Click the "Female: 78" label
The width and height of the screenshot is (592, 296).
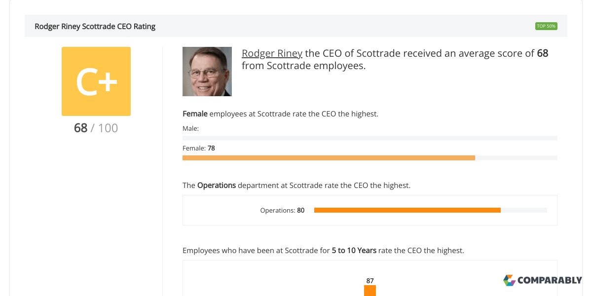(x=199, y=148)
